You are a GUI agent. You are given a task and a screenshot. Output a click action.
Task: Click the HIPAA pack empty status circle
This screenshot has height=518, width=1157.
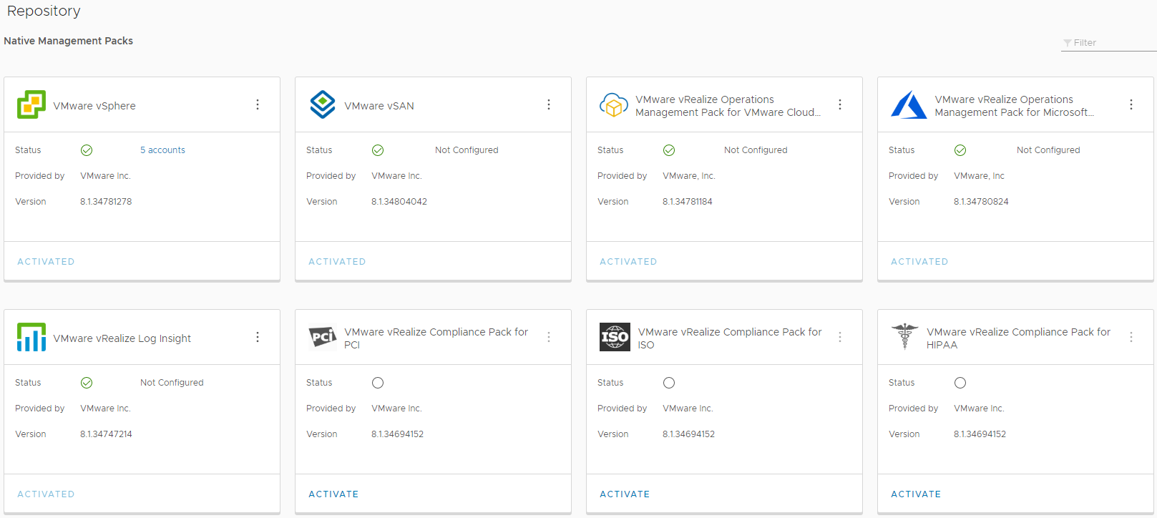pyautogui.click(x=960, y=383)
